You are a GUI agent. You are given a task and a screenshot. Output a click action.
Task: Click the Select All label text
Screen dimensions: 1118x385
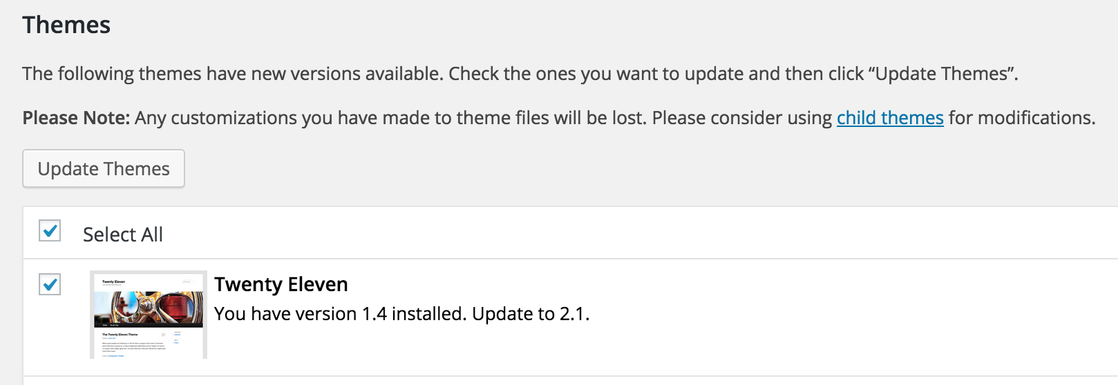point(123,235)
